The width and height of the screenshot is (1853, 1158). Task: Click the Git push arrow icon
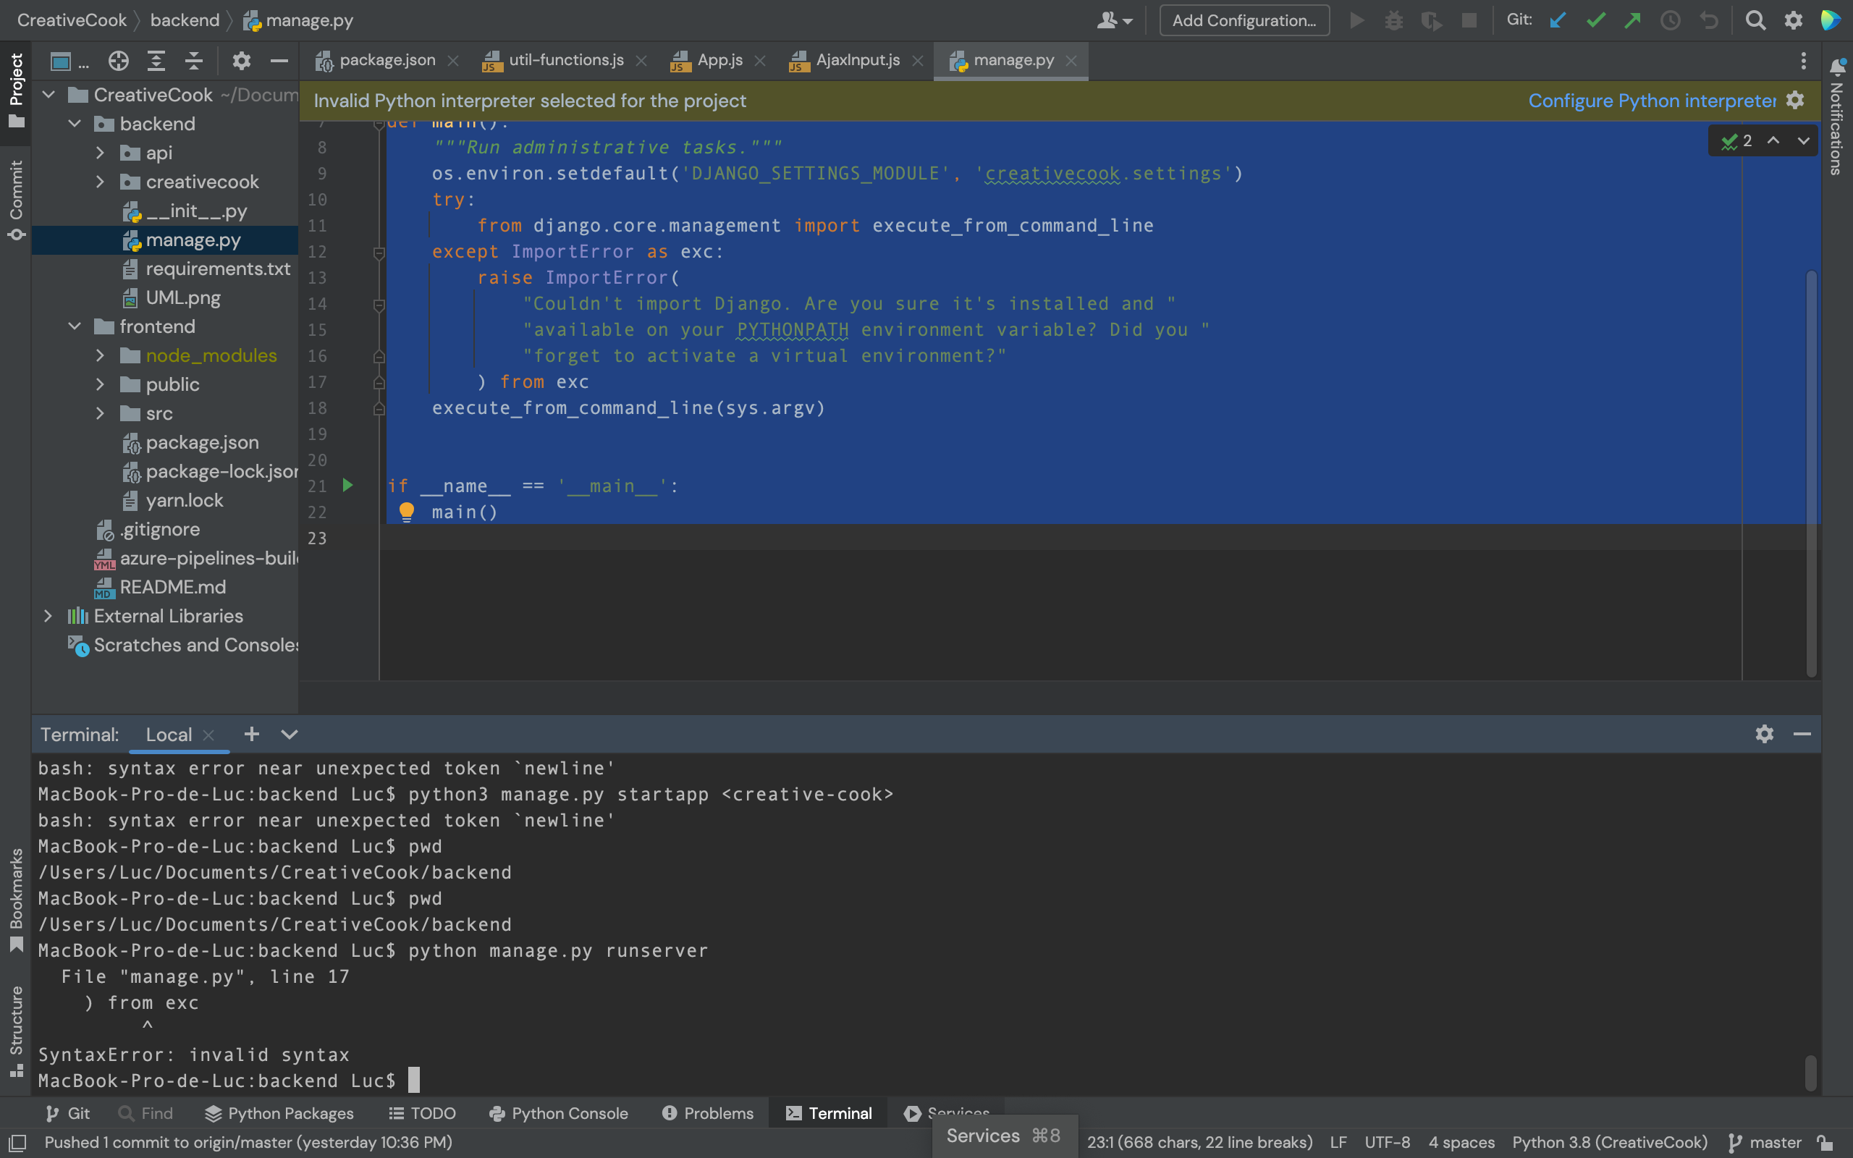click(x=1632, y=21)
